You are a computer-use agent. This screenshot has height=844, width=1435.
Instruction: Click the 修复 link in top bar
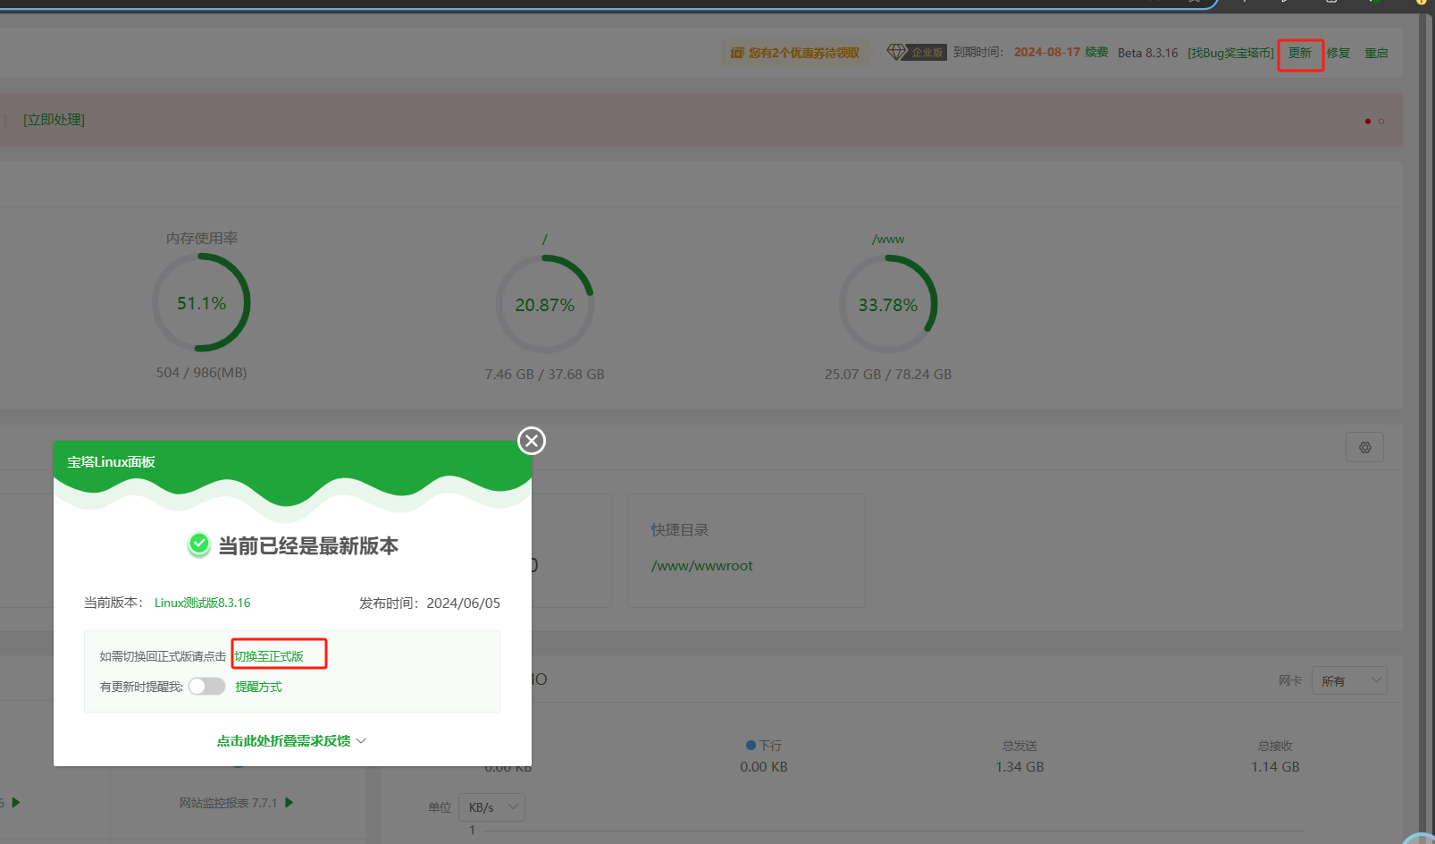point(1338,53)
